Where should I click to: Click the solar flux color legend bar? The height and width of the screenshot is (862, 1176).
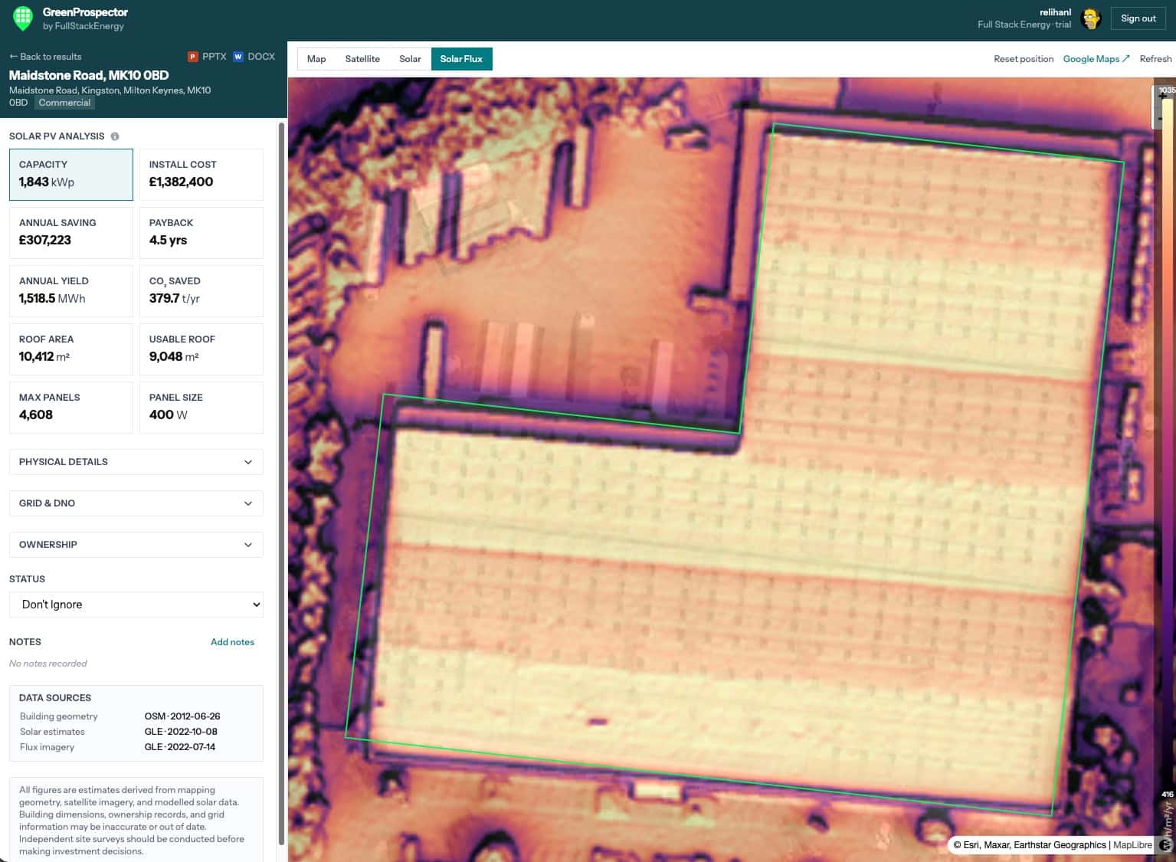click(1167, 444)
